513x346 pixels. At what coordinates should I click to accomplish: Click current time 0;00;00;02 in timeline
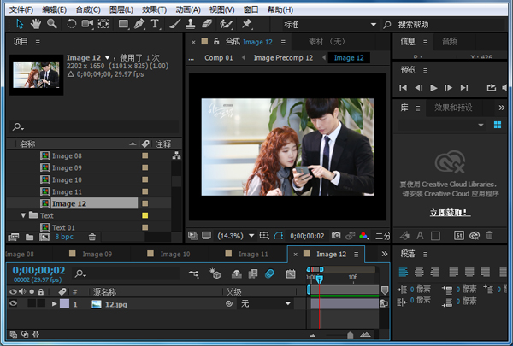point(38,270)
